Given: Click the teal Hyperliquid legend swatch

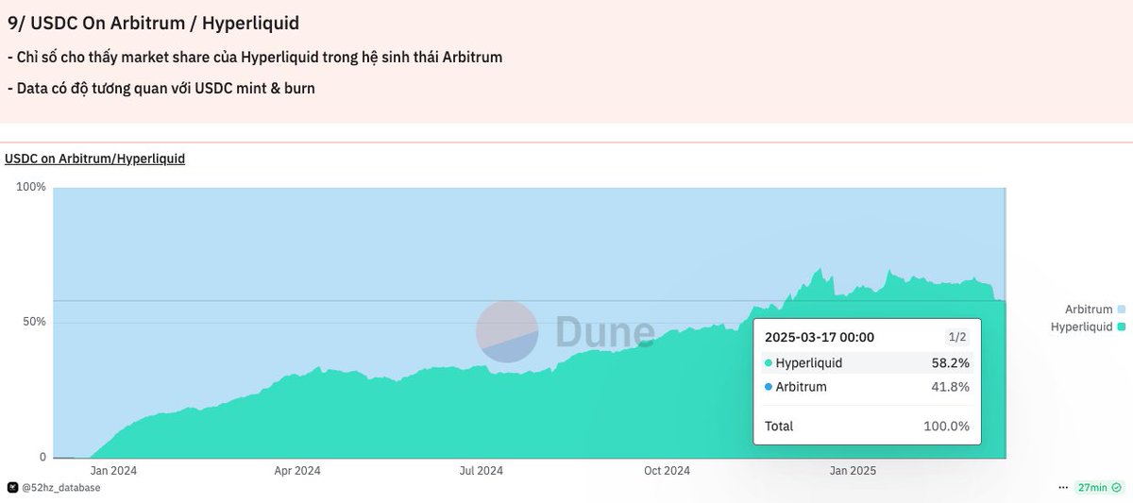Looking at the screenshot, I should [x=1122, y=327].
